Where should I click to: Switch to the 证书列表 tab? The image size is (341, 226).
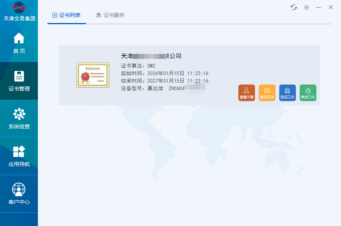click(x=67, y=15)
